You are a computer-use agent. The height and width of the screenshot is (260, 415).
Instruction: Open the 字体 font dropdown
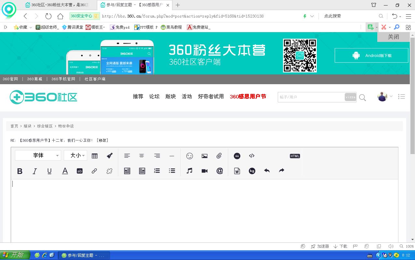(x=38, y=155)
